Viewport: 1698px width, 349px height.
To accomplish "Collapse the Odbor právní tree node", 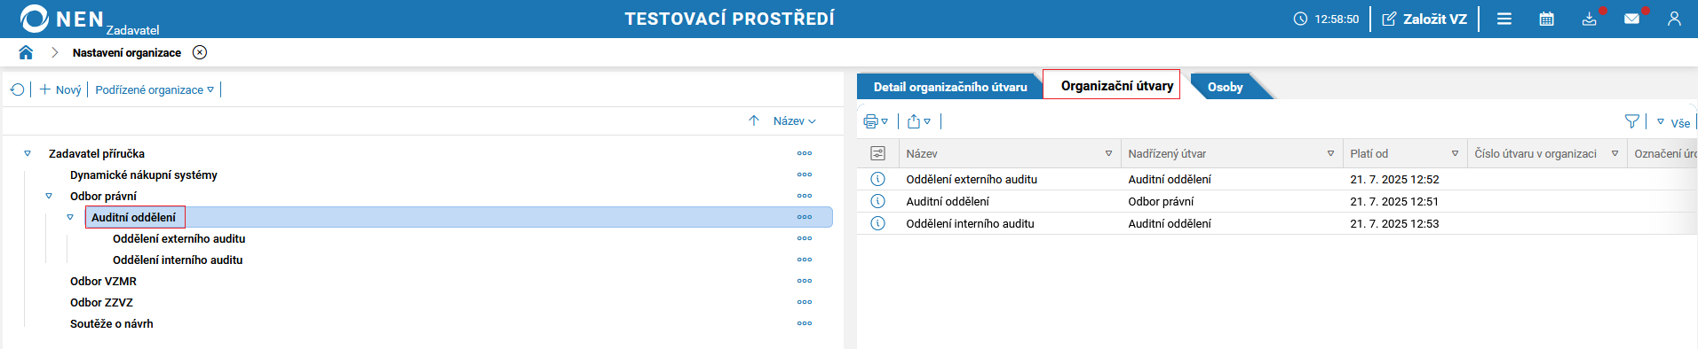I will click(x=49, y=196).
